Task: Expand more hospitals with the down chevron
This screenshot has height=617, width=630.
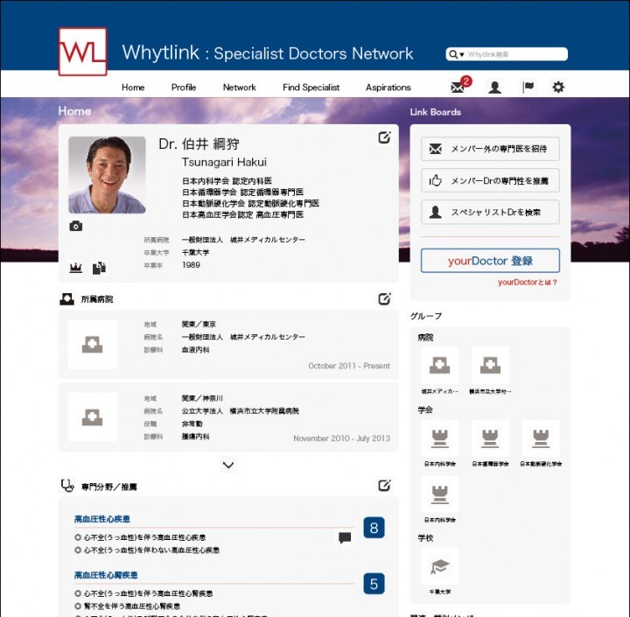Action: pos(228,465)
